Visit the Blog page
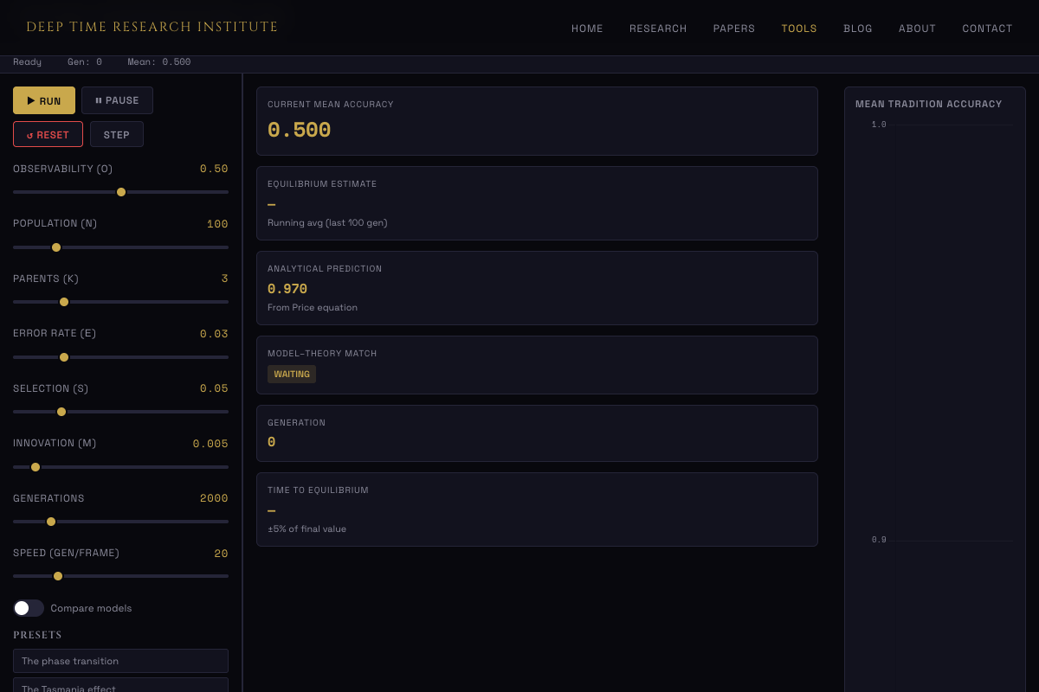The image size is (1039, 692). 858,29
